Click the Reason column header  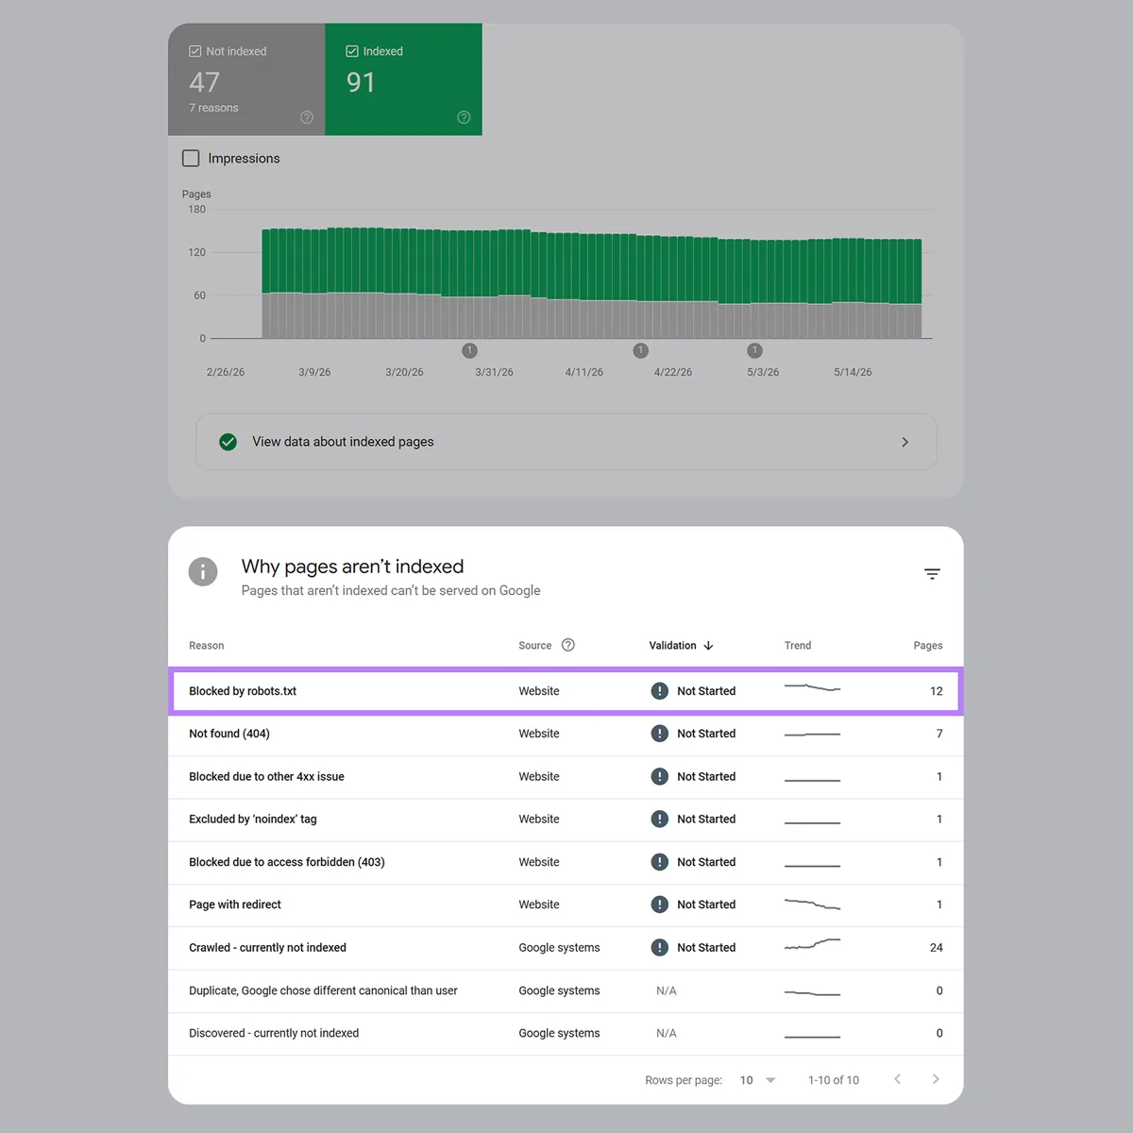207,646
